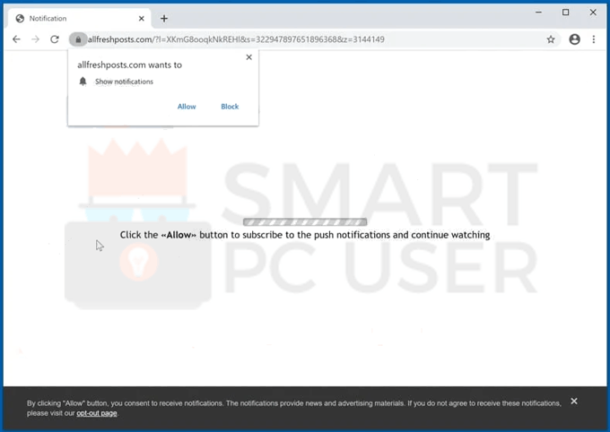Image resolution: width=610 pixels, height=432 pixels.
Task: Go back to the previous page
Action: coord(16,39)
